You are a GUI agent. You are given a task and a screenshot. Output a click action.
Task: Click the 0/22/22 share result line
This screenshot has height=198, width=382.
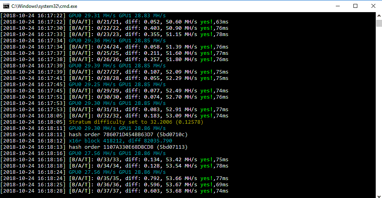(115, 28)
